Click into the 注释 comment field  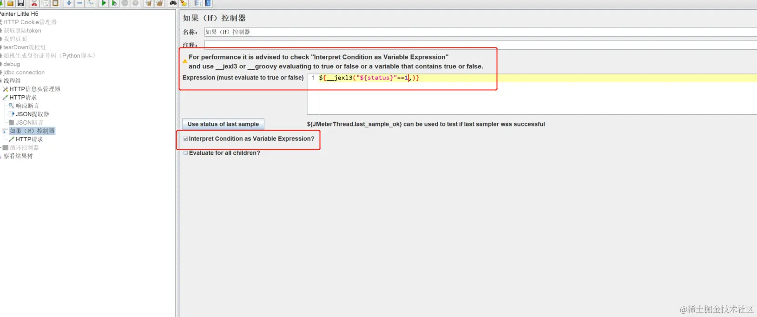[481, 45]
